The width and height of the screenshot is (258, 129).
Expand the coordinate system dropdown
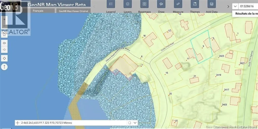135,123
